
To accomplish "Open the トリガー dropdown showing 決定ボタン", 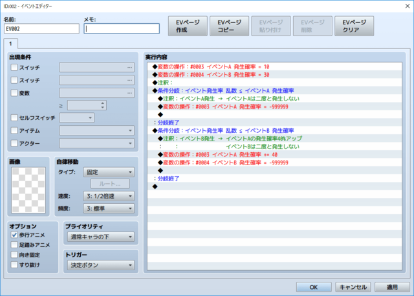I will [x=101, y=265].
